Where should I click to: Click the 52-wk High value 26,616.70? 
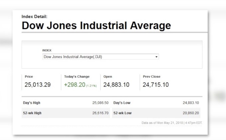click(100, 113)
